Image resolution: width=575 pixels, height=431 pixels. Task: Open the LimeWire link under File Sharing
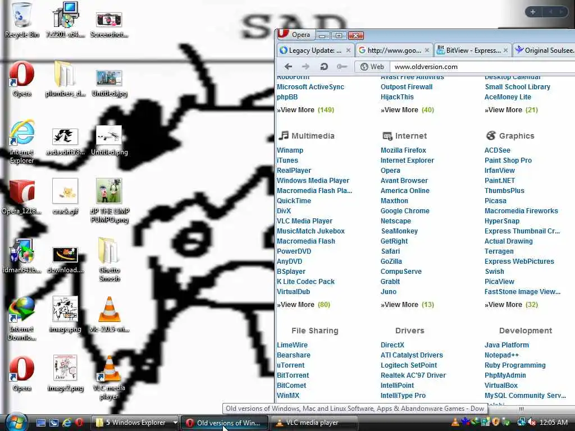[292, 345]
